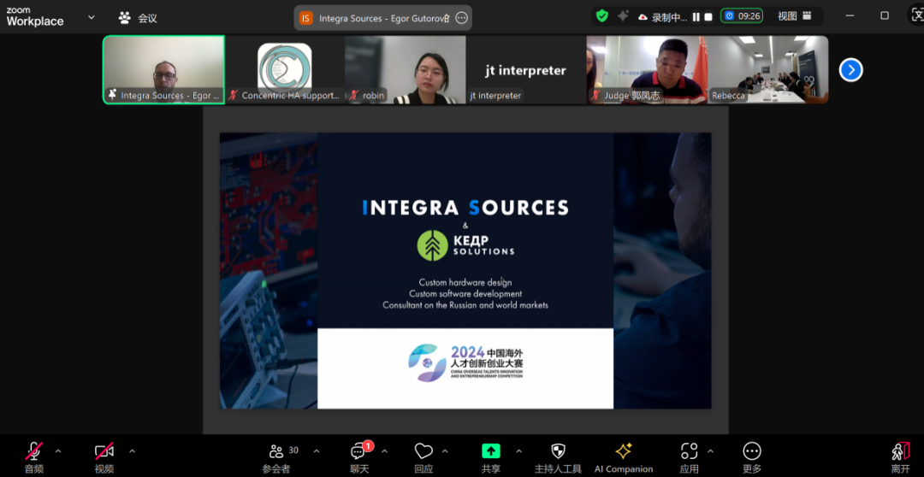Expand the caret next to 参会者

317,451
